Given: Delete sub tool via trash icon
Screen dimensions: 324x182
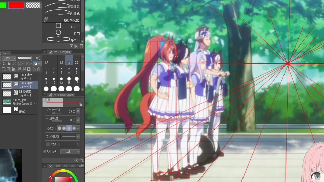Looking at the screenshot, I should pos(82,46).
